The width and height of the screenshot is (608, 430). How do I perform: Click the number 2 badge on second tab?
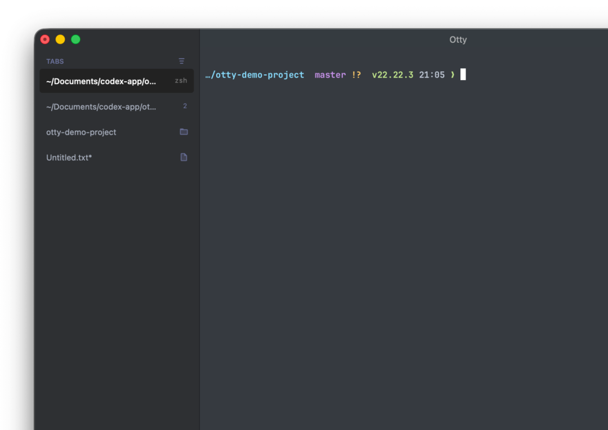185,106
